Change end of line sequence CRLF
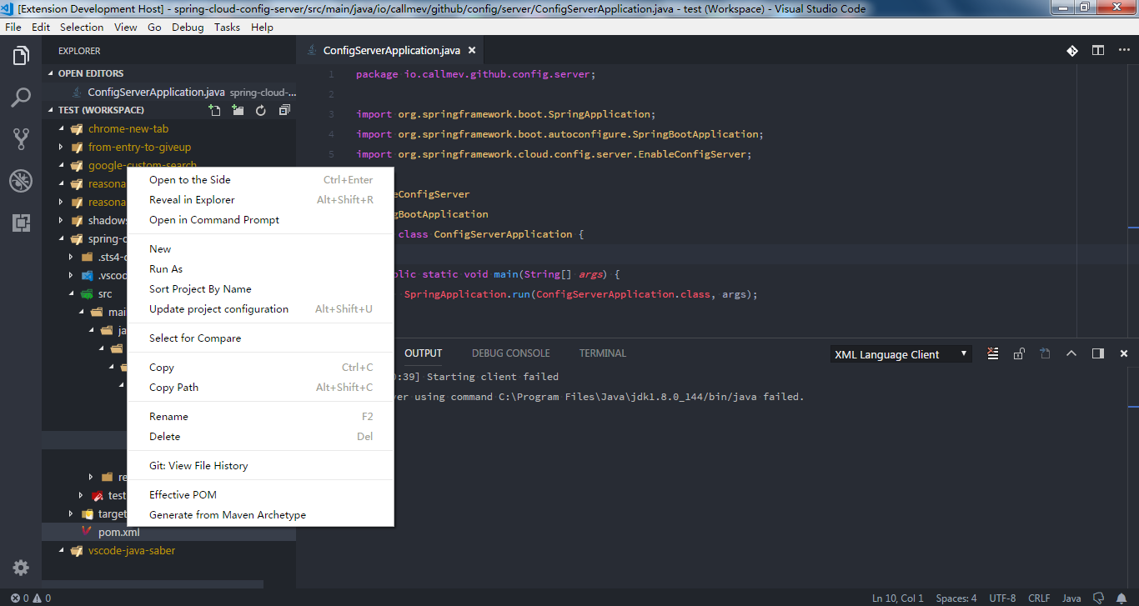The height and width of the screenshot is (606, 1139). pyautogui.click(x=1040, y=598)
